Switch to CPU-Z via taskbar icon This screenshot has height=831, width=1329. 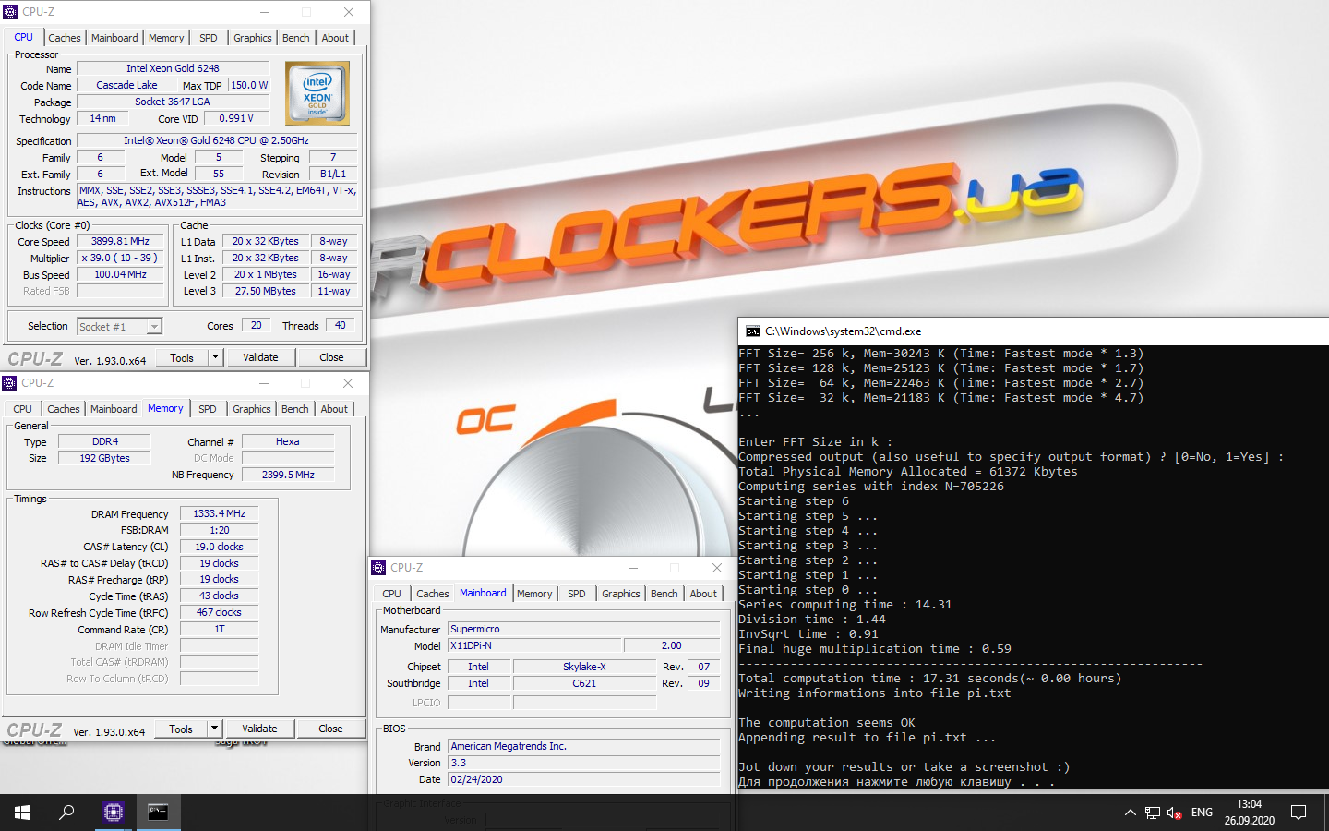pyautogui.click(x=114, y=813)
